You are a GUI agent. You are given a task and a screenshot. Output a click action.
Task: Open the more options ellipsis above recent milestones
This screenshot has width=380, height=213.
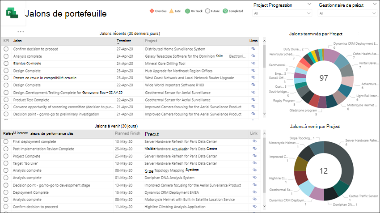21,31
